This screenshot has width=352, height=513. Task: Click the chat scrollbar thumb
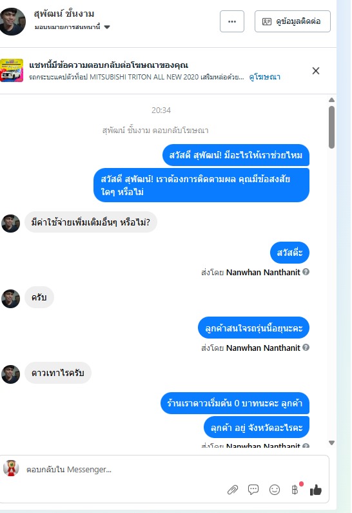(331, 127)
